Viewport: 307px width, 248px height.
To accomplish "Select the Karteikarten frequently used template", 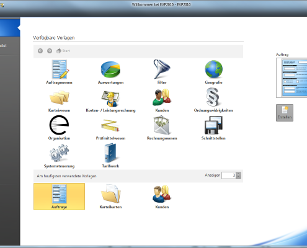I will (x=110, y=197).
